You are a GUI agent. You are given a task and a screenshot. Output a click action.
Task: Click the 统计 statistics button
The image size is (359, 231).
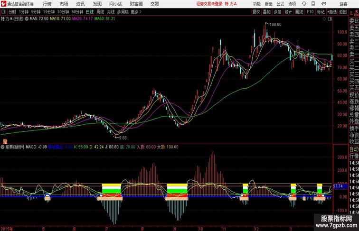click(x=288, y=12)
